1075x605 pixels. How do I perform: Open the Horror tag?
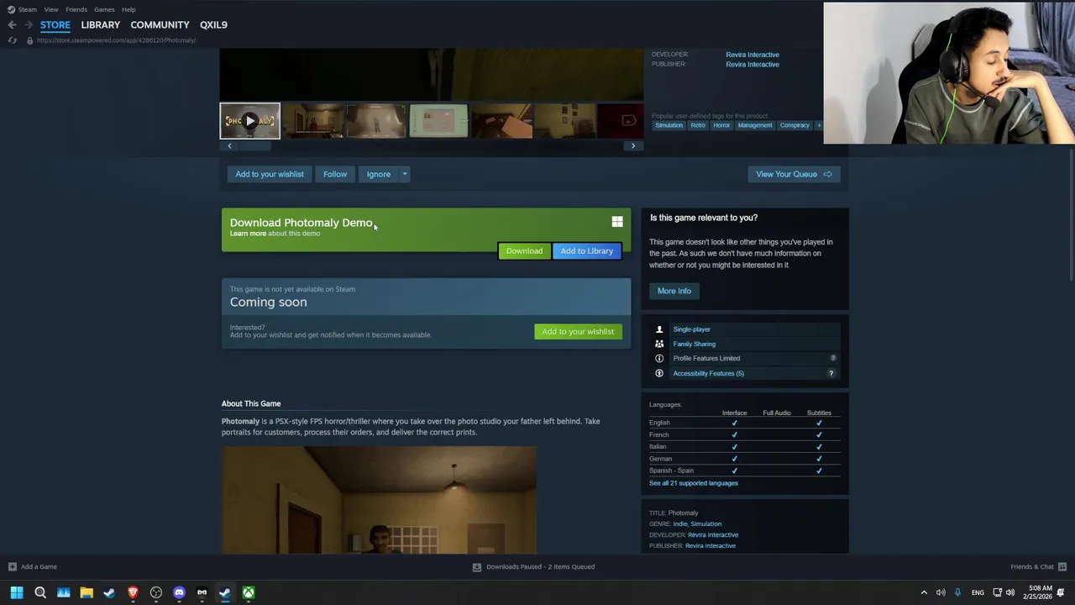[x=721, y=125]
